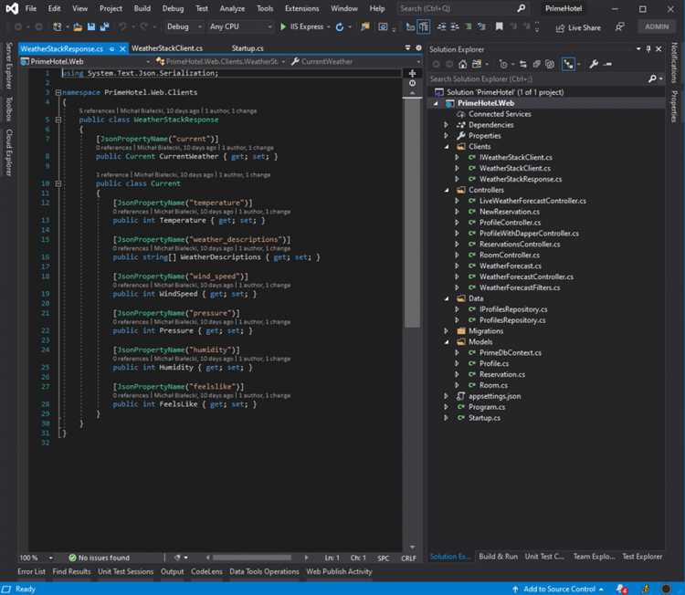Image resolution: width=685 pixels, height=595 pixels.
Task: Click the horizontal scrollbar thumb in editor
Action: [252, 558]
